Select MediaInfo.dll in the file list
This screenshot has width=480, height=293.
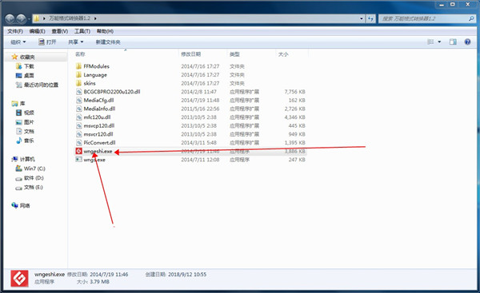tap(99, 109)
